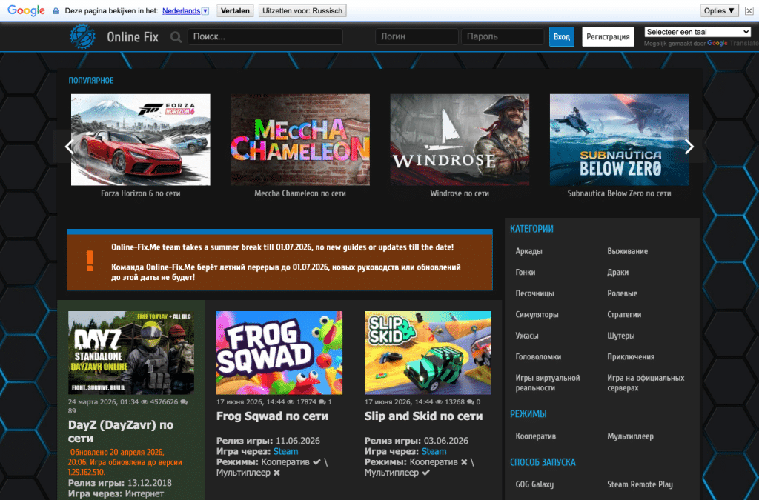The height and width of the screenshot is (500, 759).
Task: Open the Subnautica Below Zero thumbnail
Action: (619, 140)
